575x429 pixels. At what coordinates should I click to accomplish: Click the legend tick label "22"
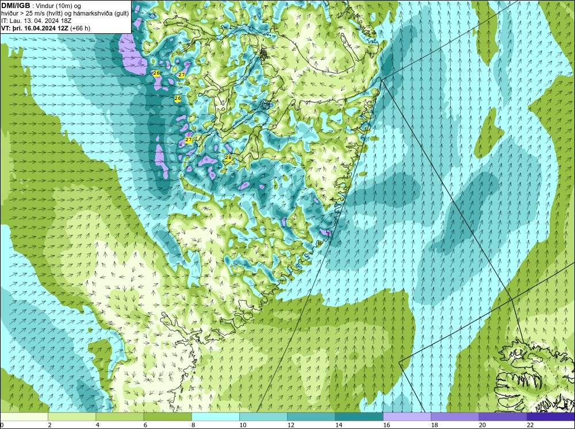(531, 425)
